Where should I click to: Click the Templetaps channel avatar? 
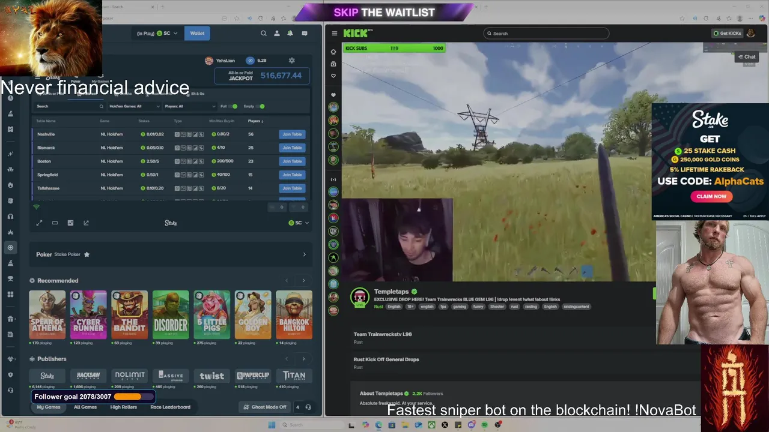(x=359, y=297)
